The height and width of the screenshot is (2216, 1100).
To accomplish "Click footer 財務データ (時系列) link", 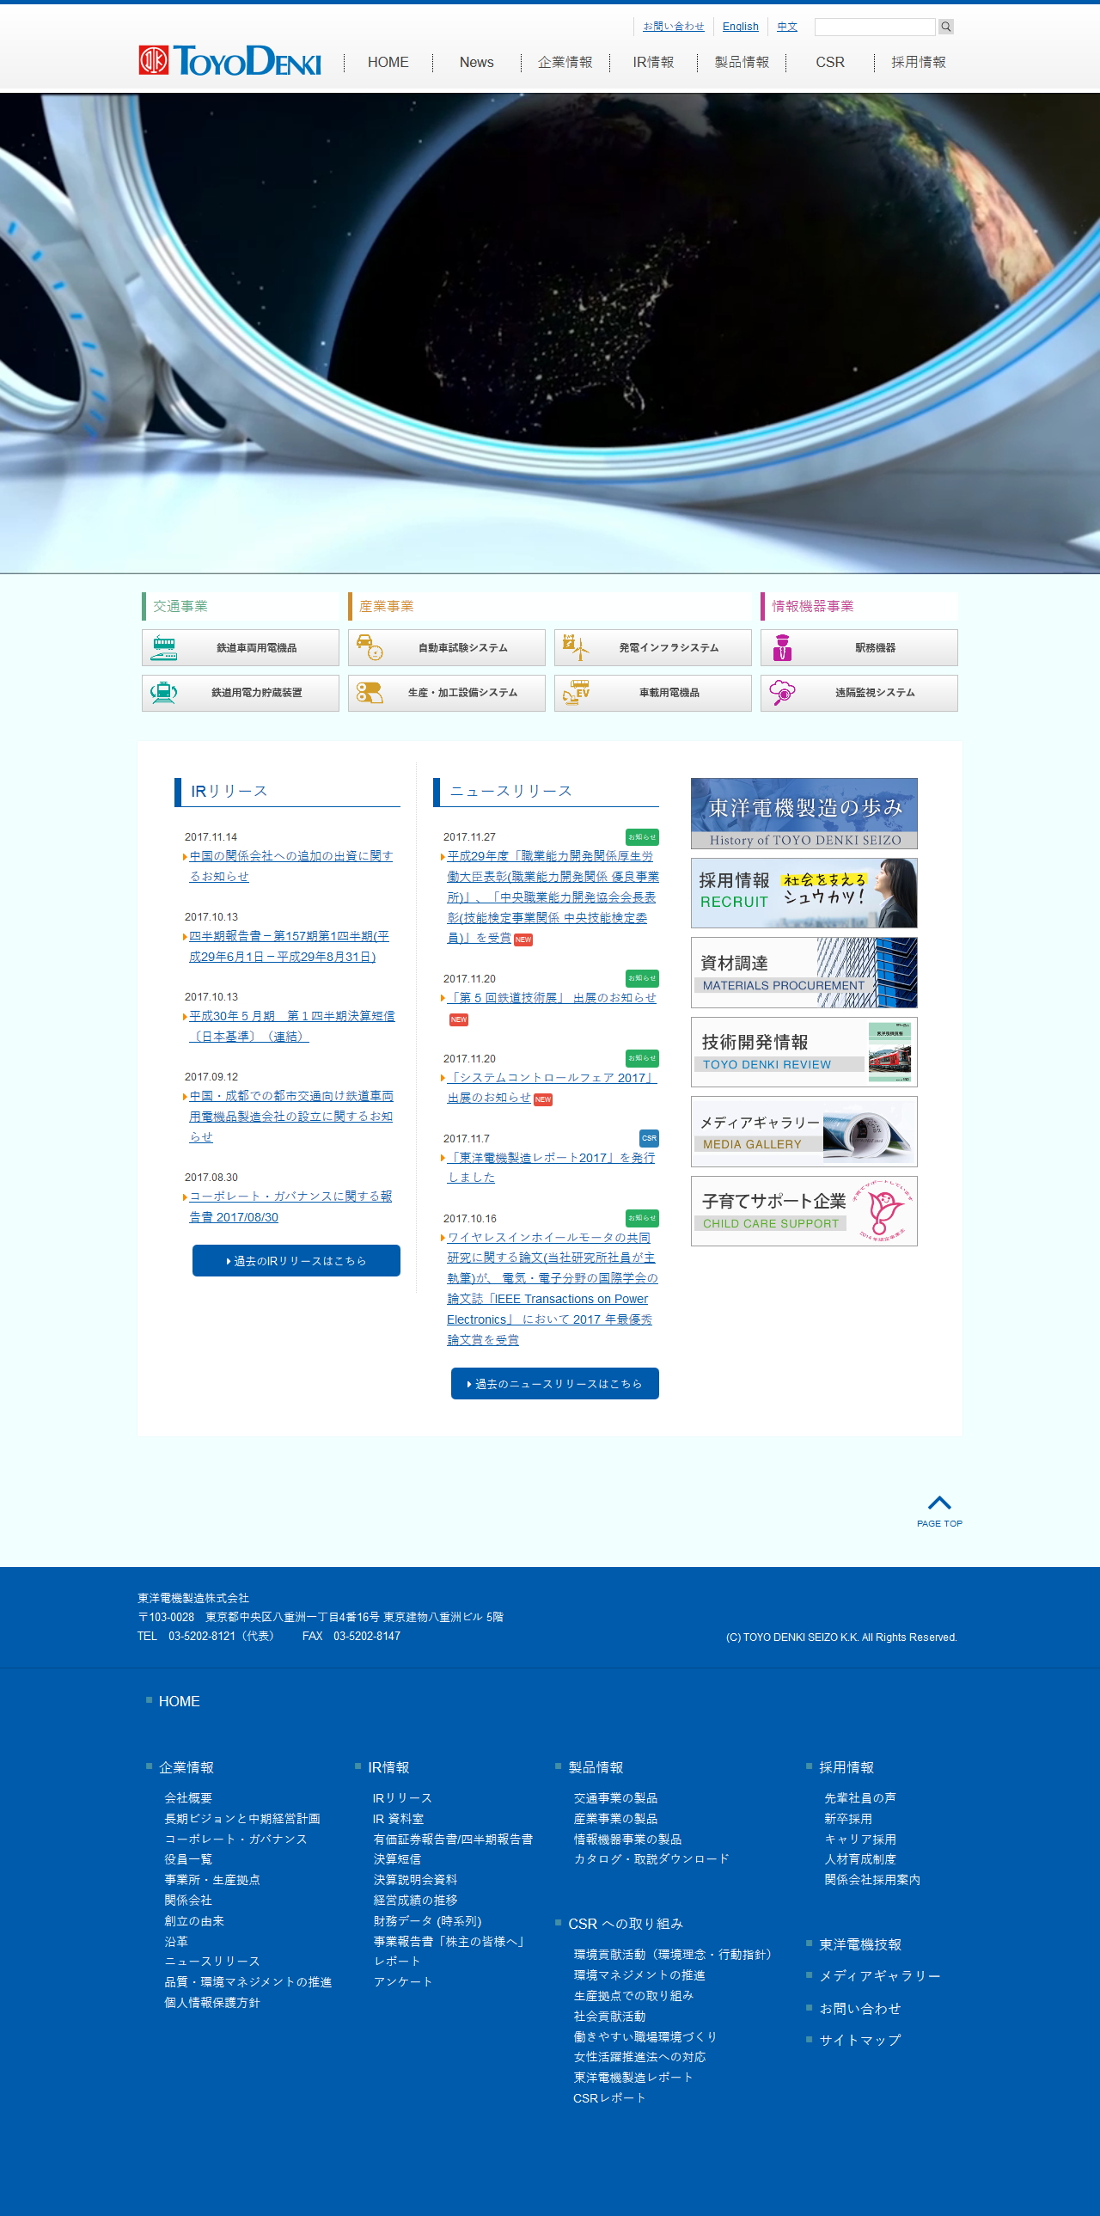I will [427, 1921].
